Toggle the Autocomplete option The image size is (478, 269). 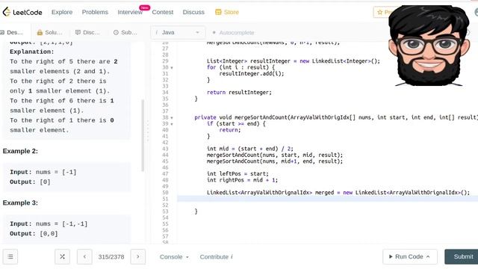pyautogui.click(x=233, y=32)
